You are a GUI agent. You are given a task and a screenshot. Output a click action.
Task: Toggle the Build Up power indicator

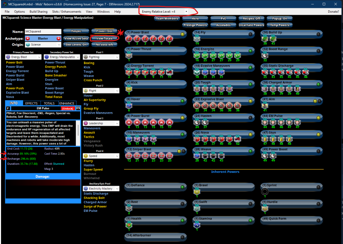[318, 34]
